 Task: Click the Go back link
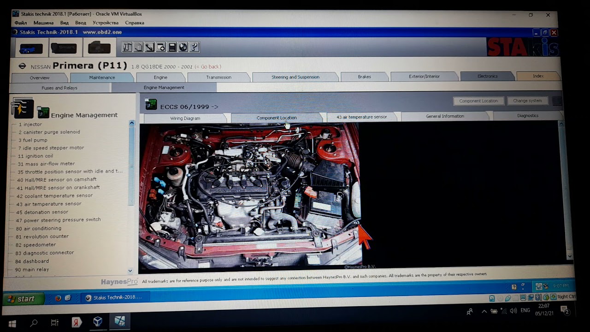click(x=208, y=67)
